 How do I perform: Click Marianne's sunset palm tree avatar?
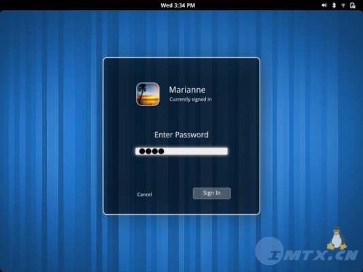click(x=148, y=94)
